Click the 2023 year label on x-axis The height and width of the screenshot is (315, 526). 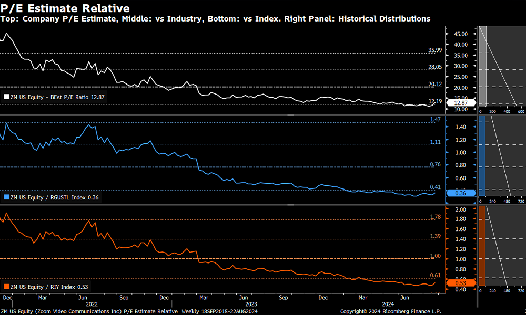(251, 304)
